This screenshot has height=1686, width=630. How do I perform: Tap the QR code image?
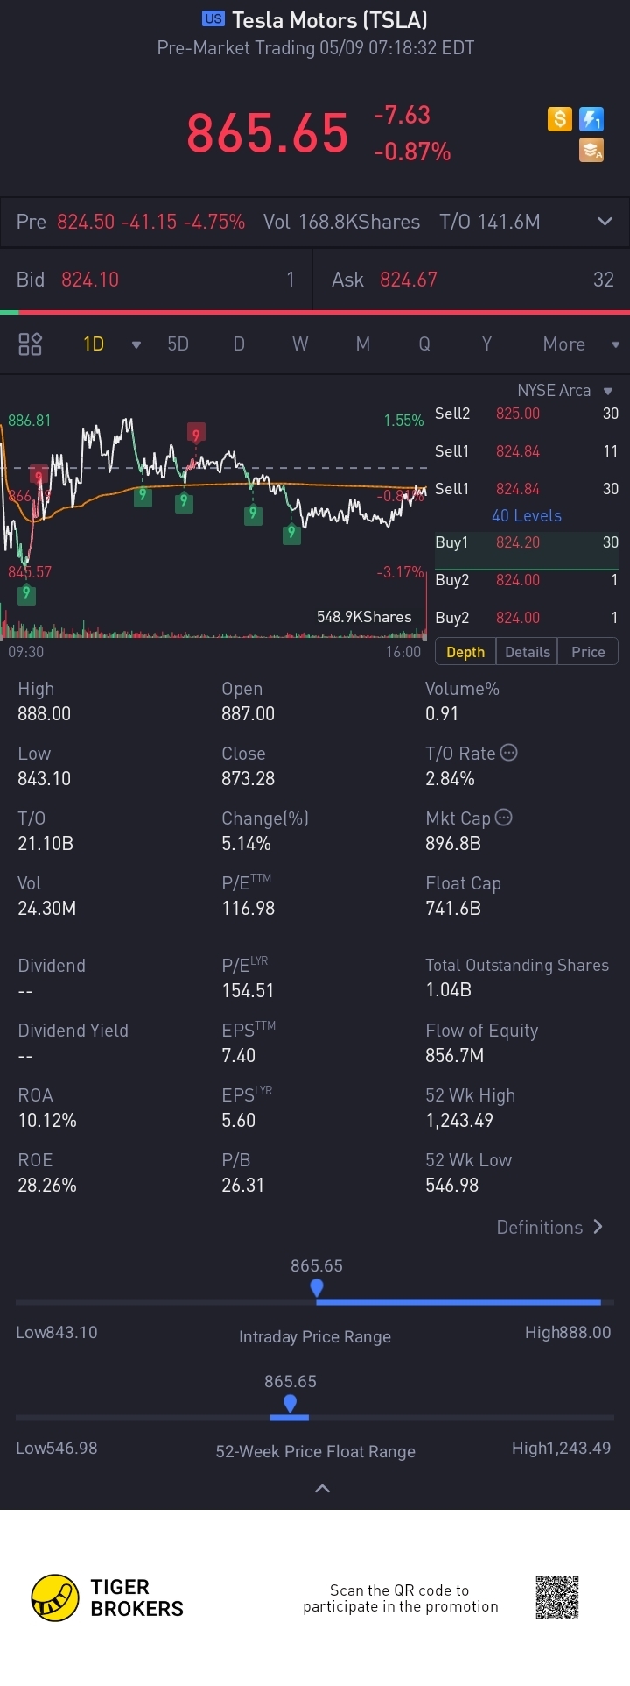coord(557,1597)
